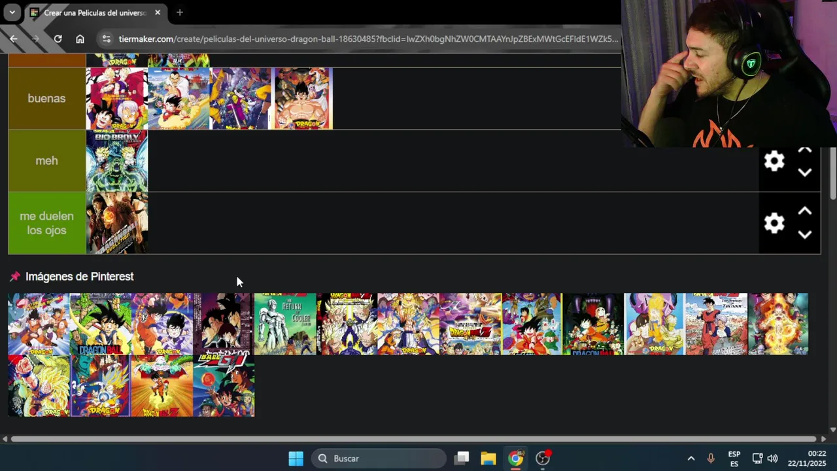Click the tiermaker.com address bar

[368, 39]
